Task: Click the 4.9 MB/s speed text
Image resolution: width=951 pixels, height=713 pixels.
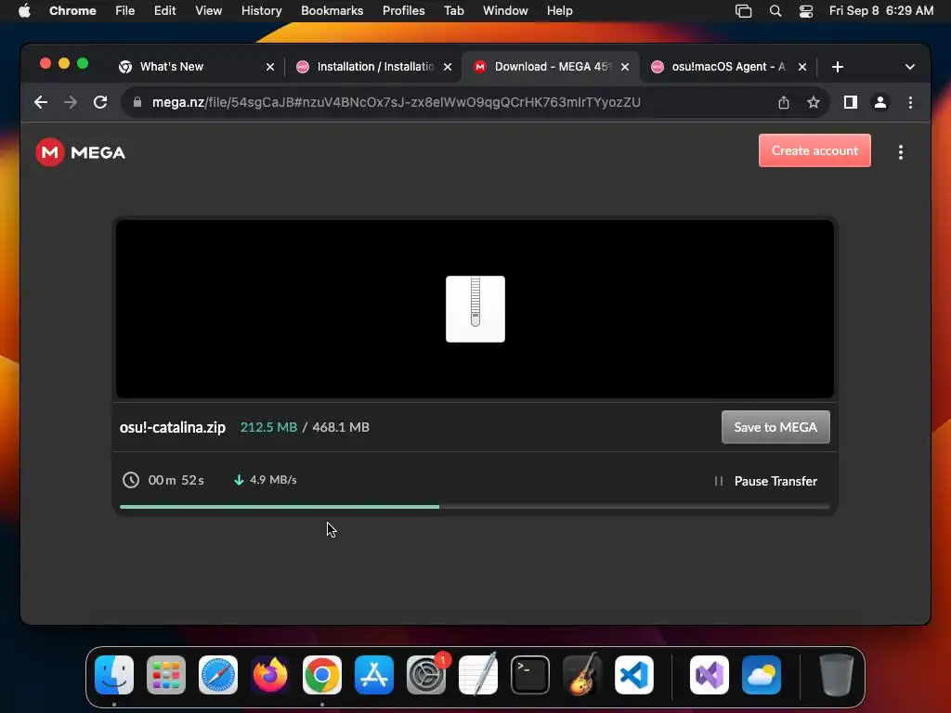Action: [x=273, y=480]
